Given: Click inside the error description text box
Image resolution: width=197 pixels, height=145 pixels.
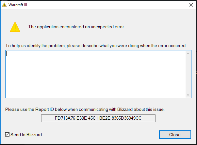Looking at the screenshot, I should 95,74.
